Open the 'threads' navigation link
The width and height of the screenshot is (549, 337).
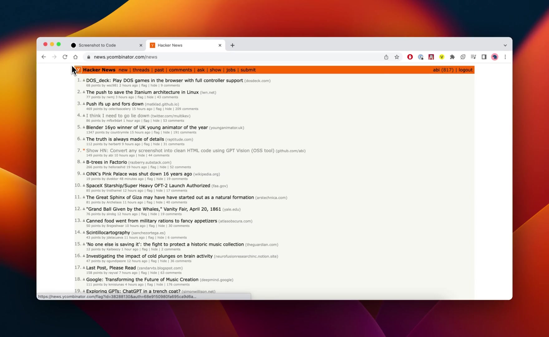[x=141, y=70]
